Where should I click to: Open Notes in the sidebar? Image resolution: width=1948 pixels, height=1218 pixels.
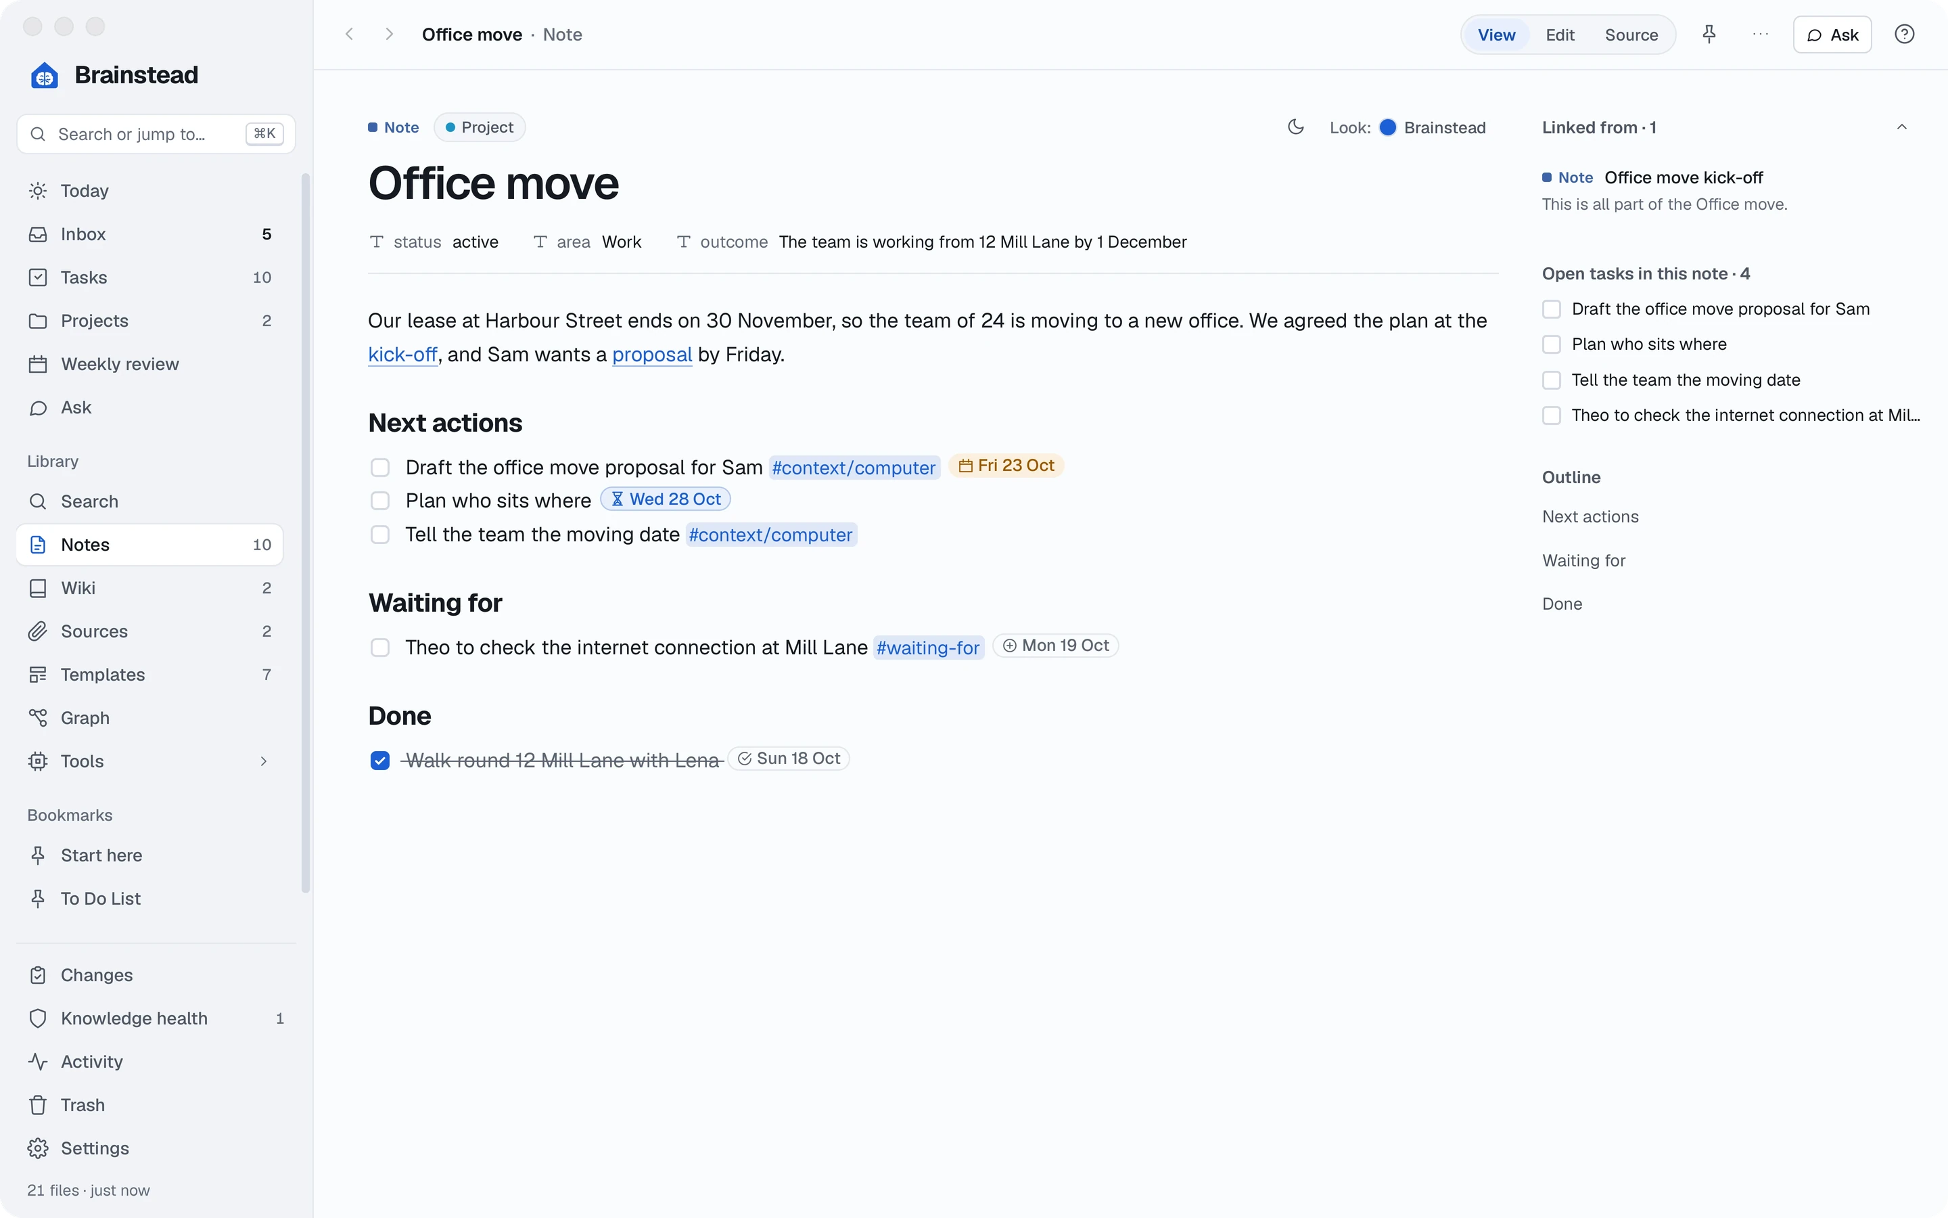point(149,545)
